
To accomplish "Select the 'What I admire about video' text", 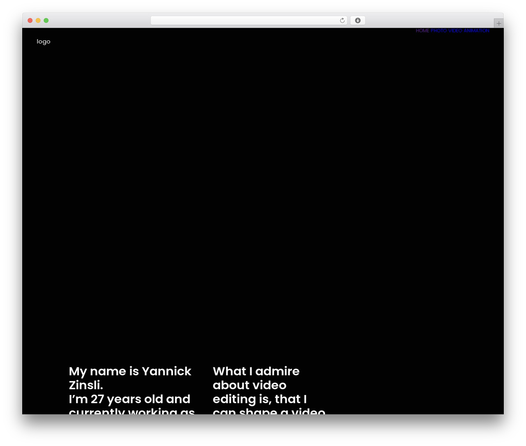I will click(x=256, y=378).
